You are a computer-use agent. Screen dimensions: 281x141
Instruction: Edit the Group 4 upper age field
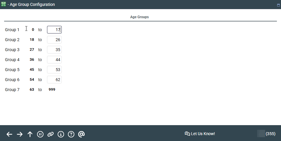point(54,60)
